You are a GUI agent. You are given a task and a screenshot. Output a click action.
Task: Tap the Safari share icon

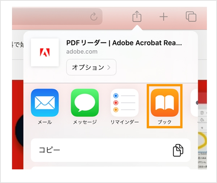click(137, 16)
